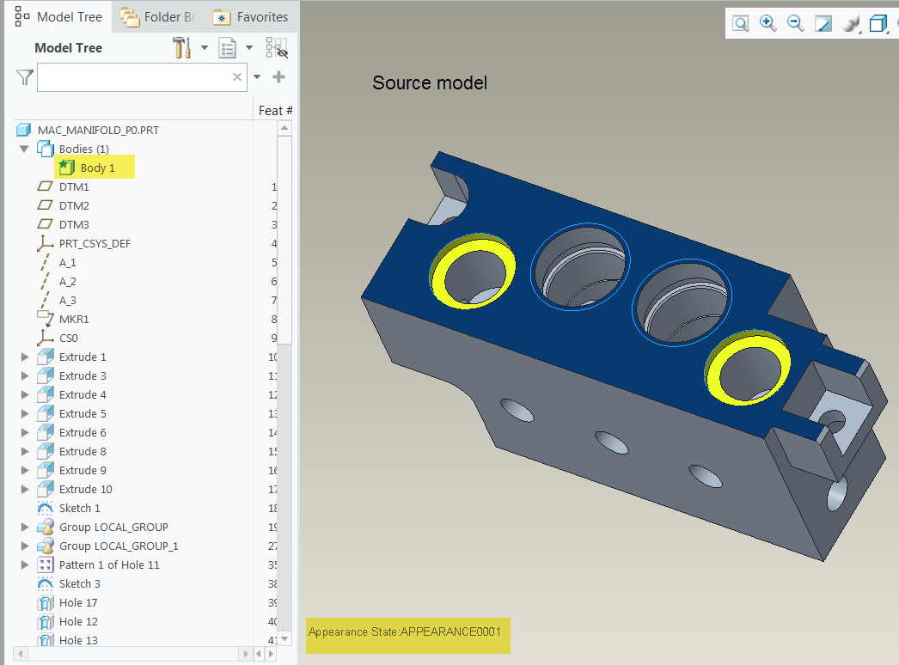Click the zoom region box-select icon
The height and width of the screenshot is (665, 899).
[740, 23]
